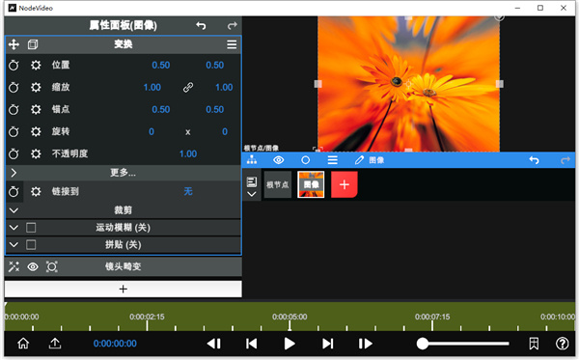Click the node tree hierarchy icon

tap(252, 160)
